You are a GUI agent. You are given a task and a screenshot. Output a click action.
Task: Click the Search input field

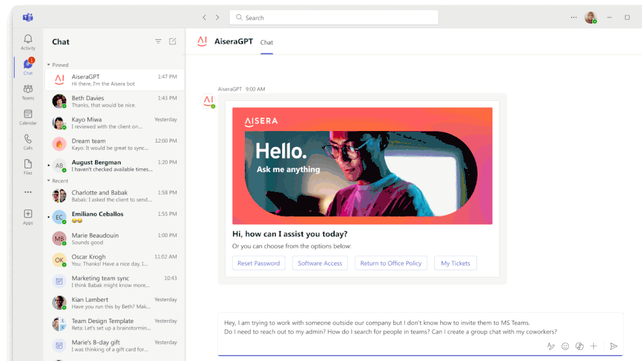pos(334,17)
